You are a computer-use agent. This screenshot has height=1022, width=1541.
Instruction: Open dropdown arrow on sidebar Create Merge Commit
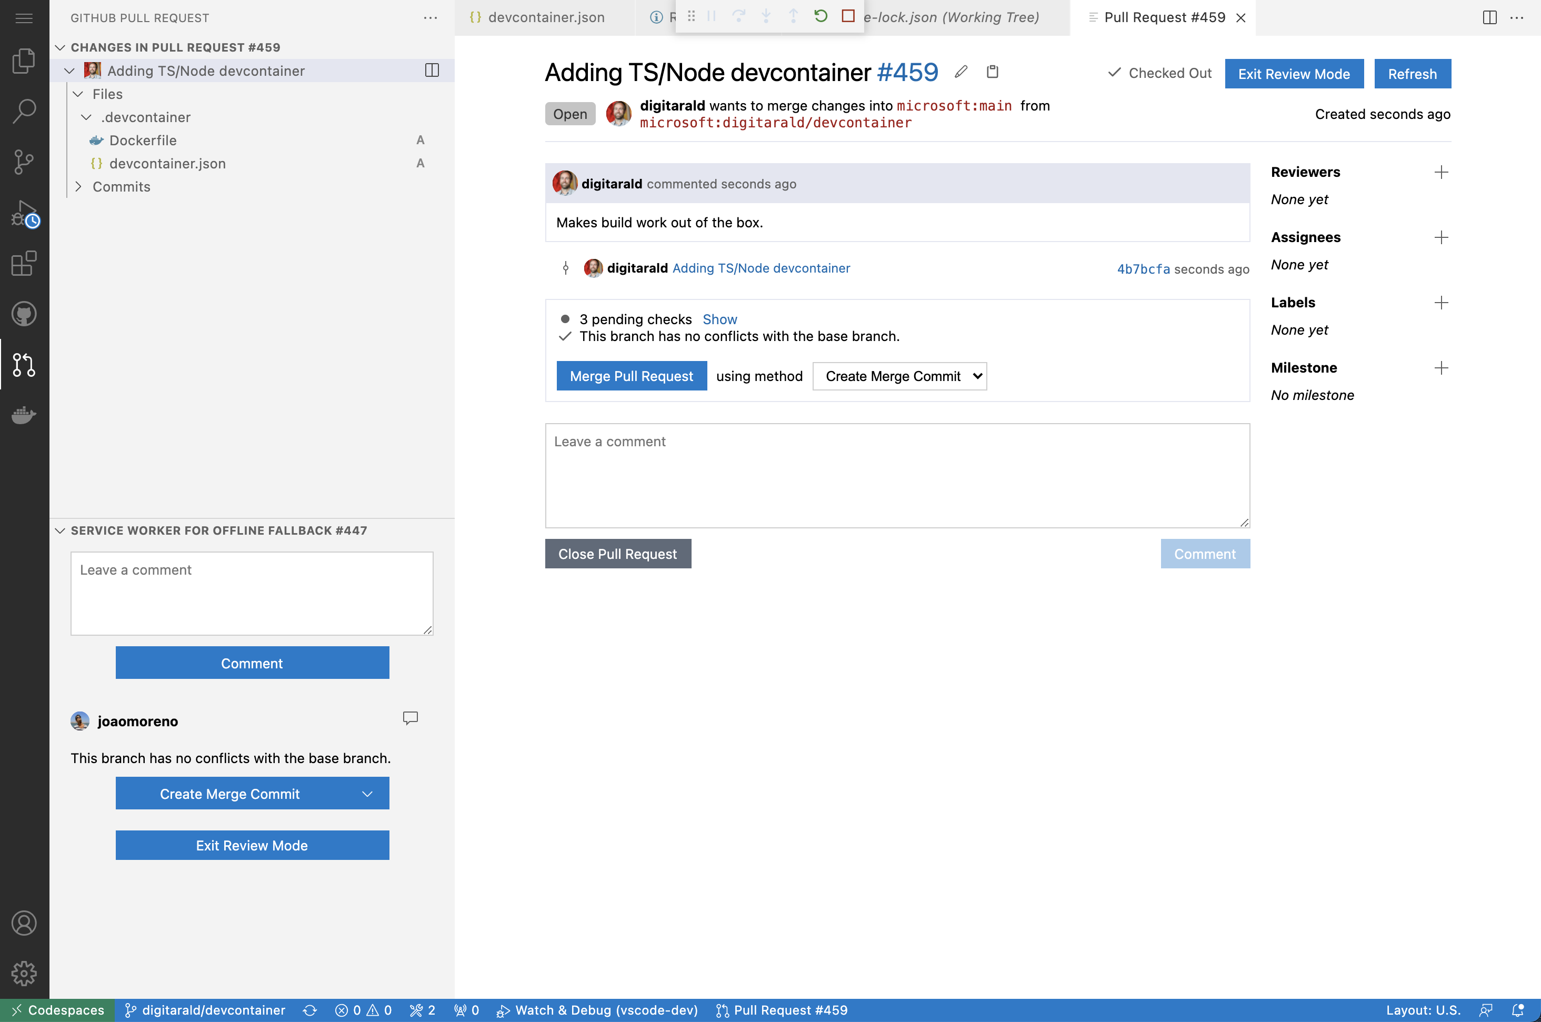click(367, 794)
